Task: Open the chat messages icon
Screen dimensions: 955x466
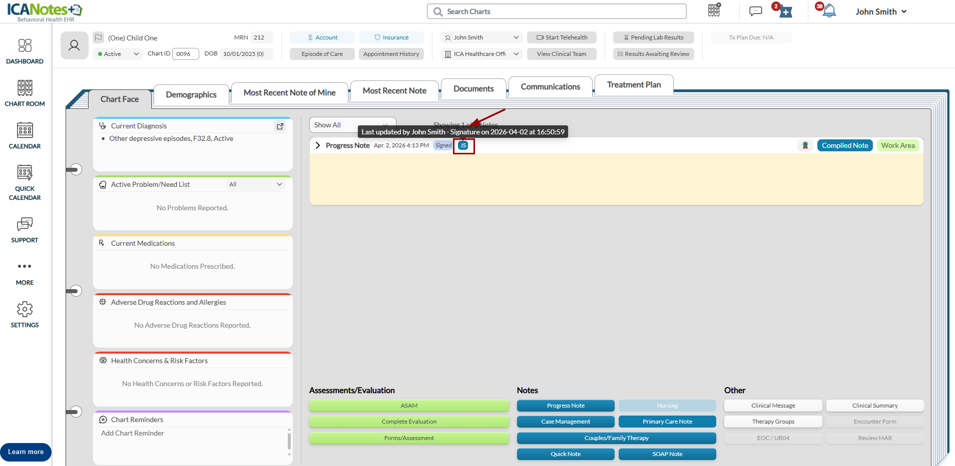Action: (755, 11)
